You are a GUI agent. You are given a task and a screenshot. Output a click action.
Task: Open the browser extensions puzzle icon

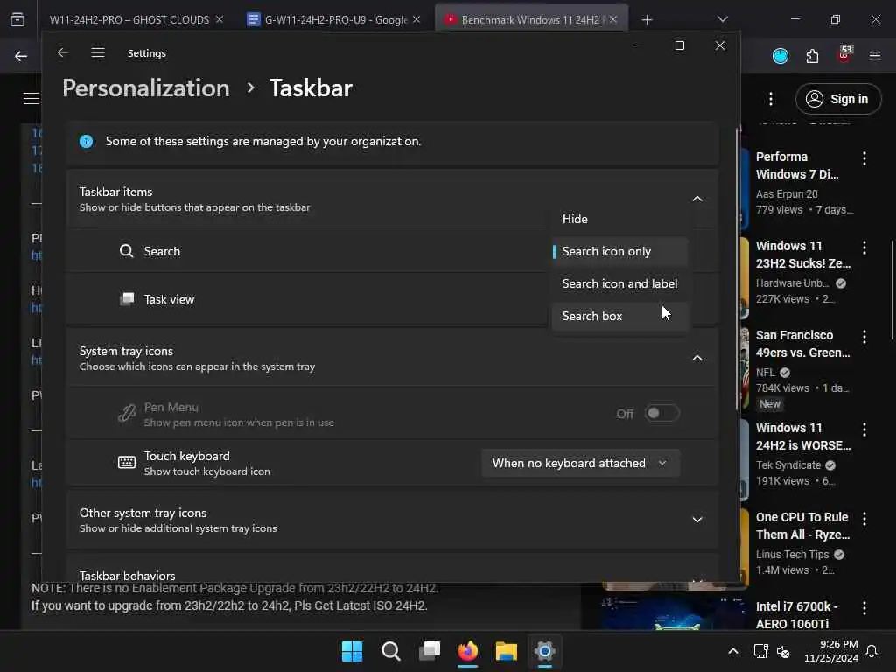(x=813, y=56)
